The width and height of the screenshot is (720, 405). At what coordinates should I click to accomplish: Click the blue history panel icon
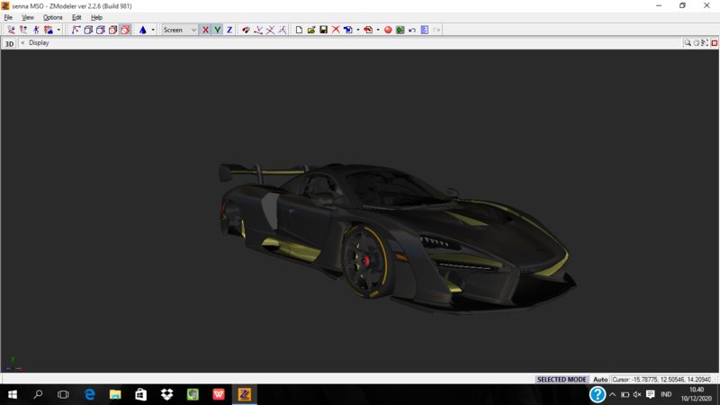pos(425,30)
